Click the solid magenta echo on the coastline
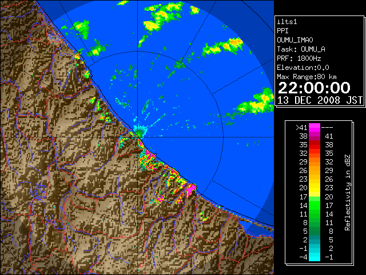 [192, 188]
